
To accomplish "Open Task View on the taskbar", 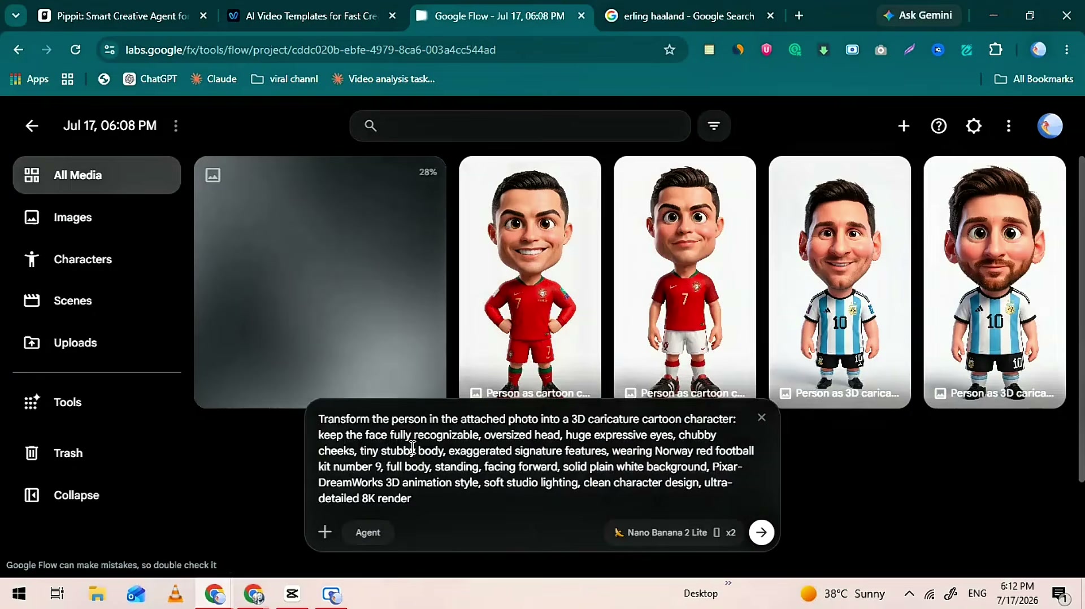I will 57,594.
